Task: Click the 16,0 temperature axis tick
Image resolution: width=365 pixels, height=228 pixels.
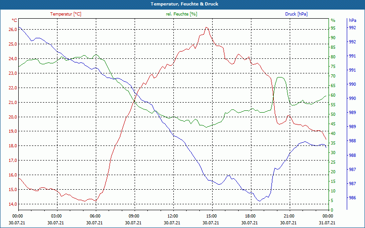Action: (13, 175)
